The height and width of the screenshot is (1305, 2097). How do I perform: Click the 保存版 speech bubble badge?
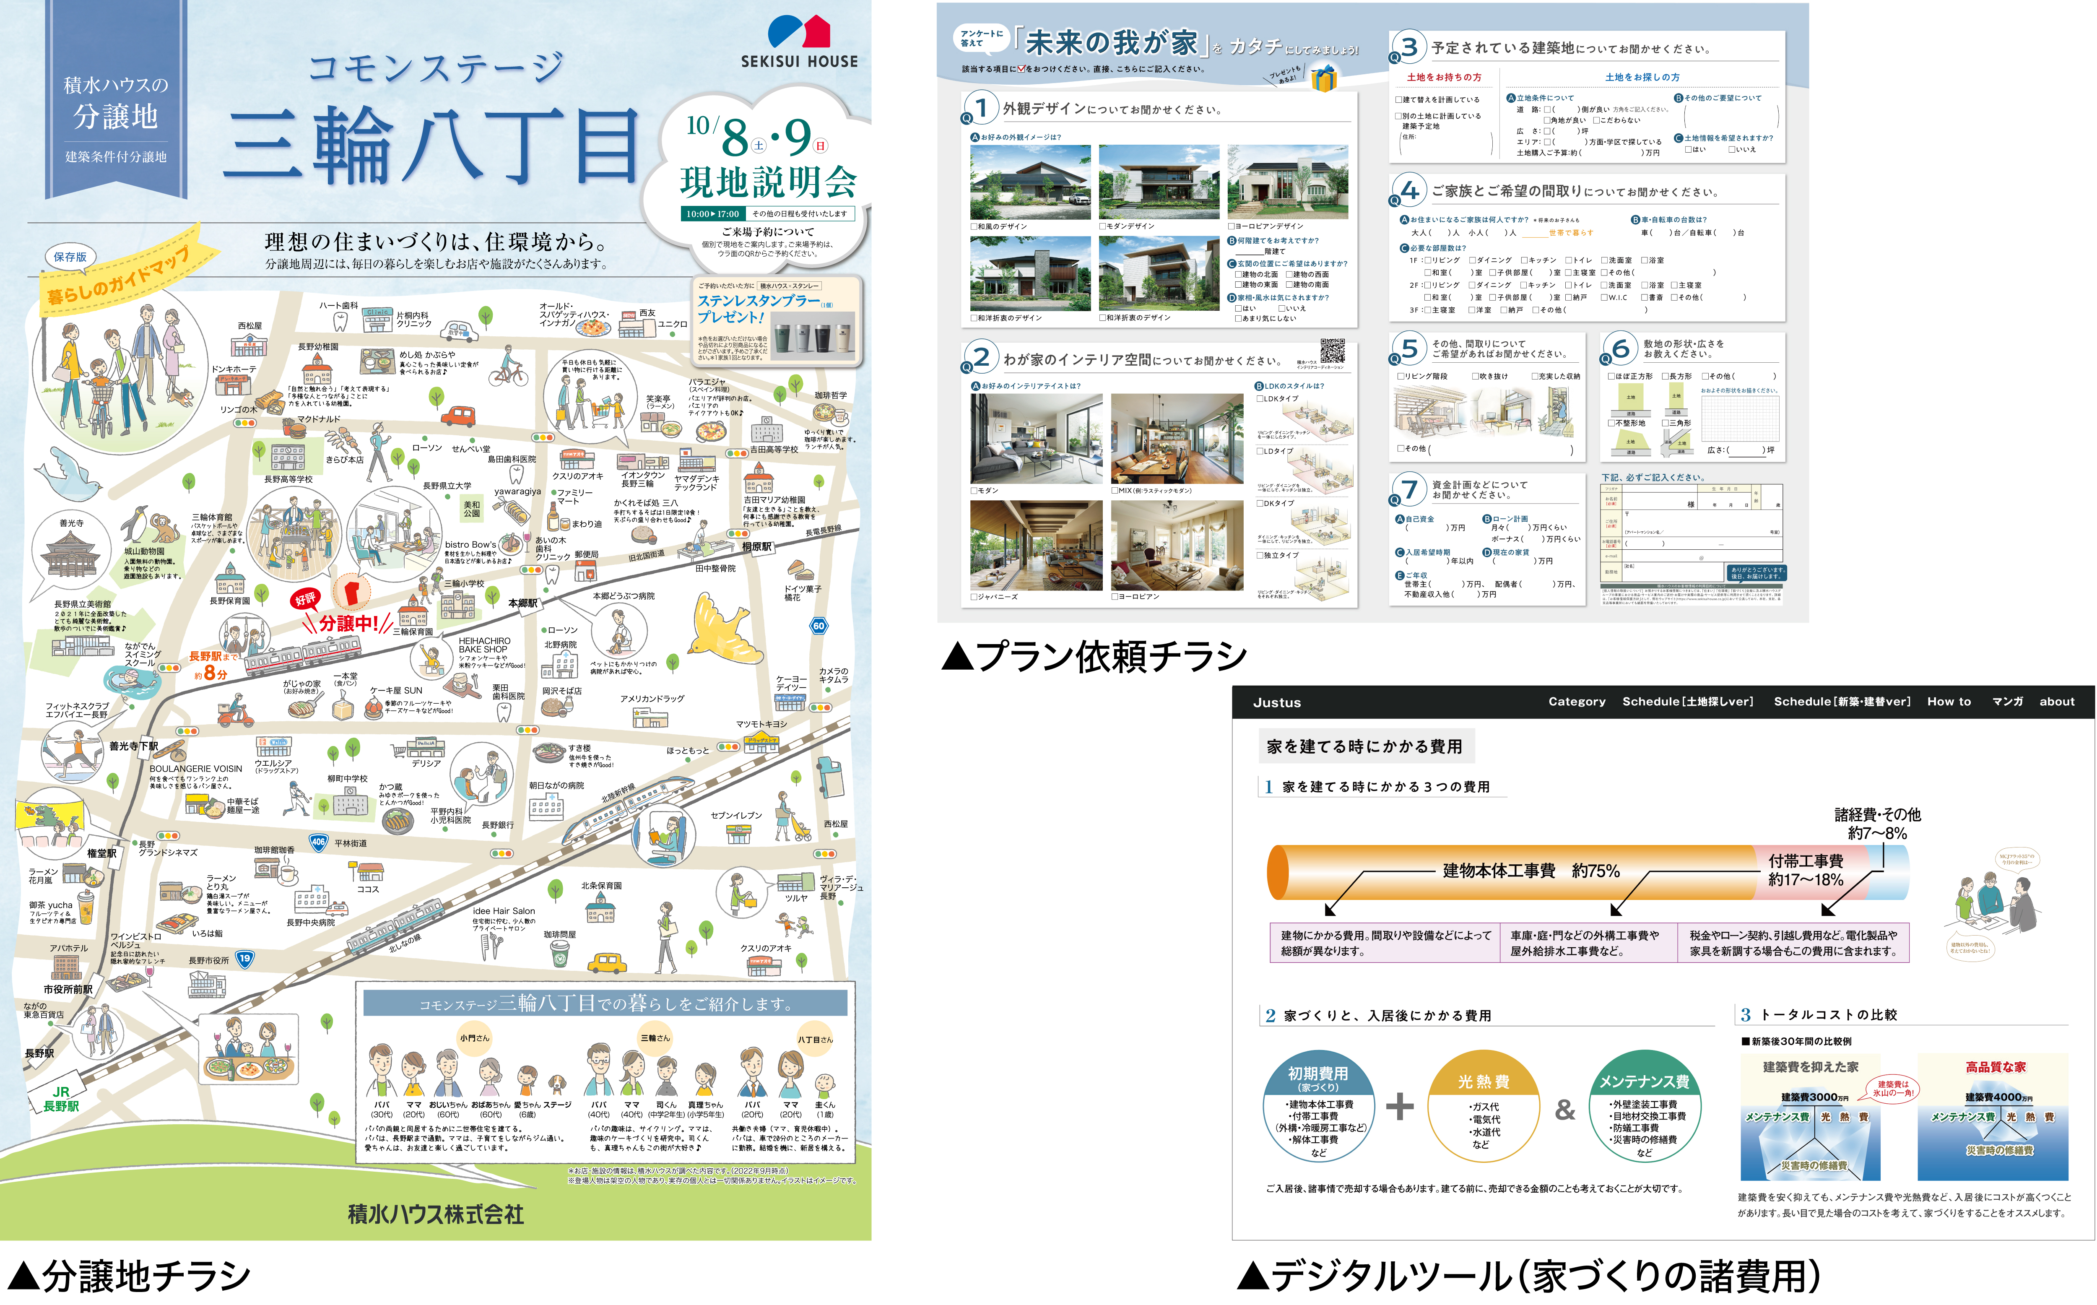point(70,256)
